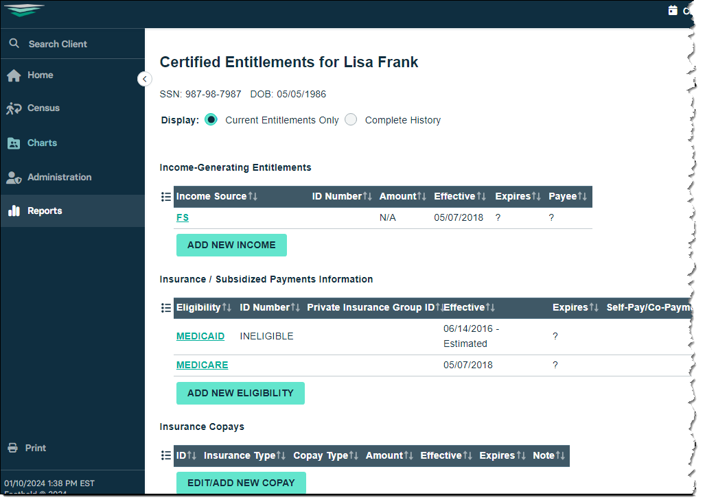Open the MEDICAID eligibility link
Screen dimensions: 705x504
click(200, 337)
